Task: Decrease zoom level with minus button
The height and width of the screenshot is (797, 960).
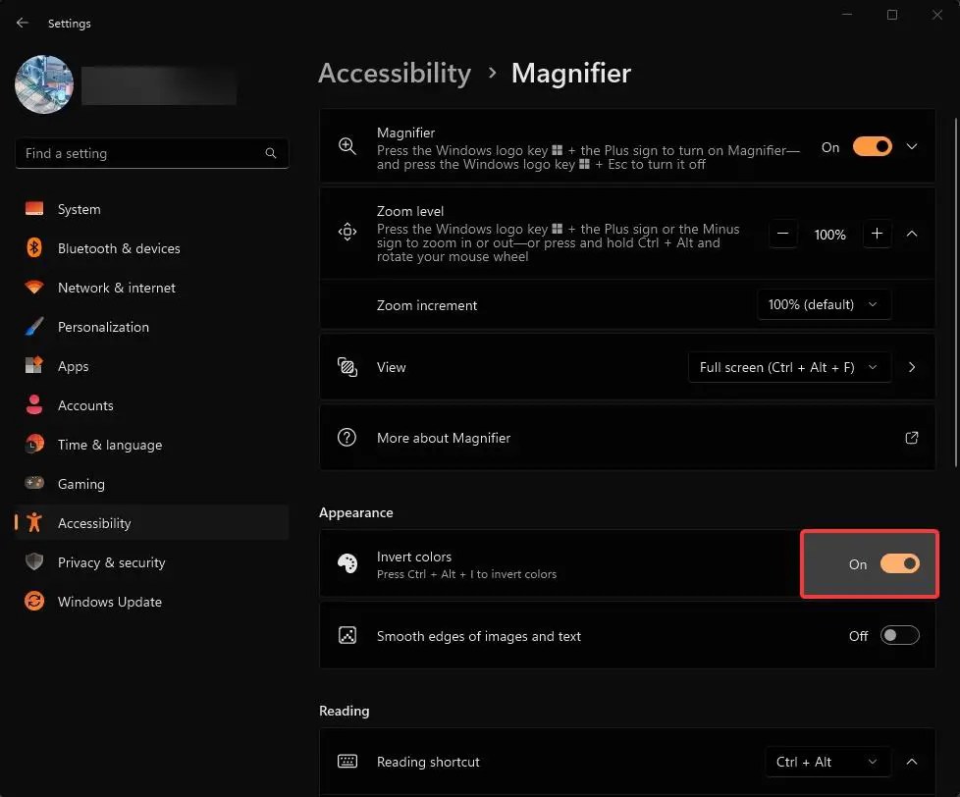Action: tap(783, 234)
